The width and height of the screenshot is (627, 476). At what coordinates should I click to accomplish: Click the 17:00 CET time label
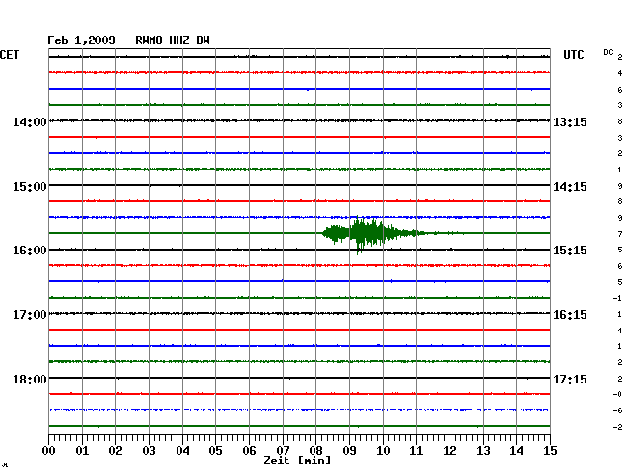(x=30, y=315)
